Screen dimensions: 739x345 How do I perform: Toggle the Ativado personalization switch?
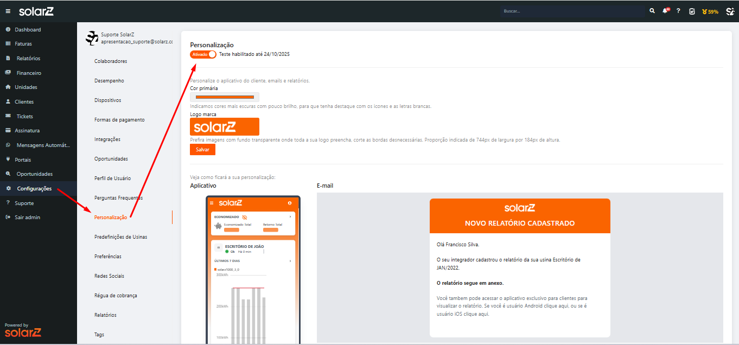203,54
